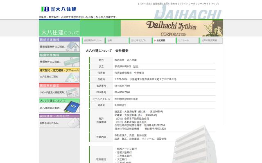Switch to the 会社理念・ポリシー tab
The width and height of the screenshot is (262, 163).
click(93, 40)
